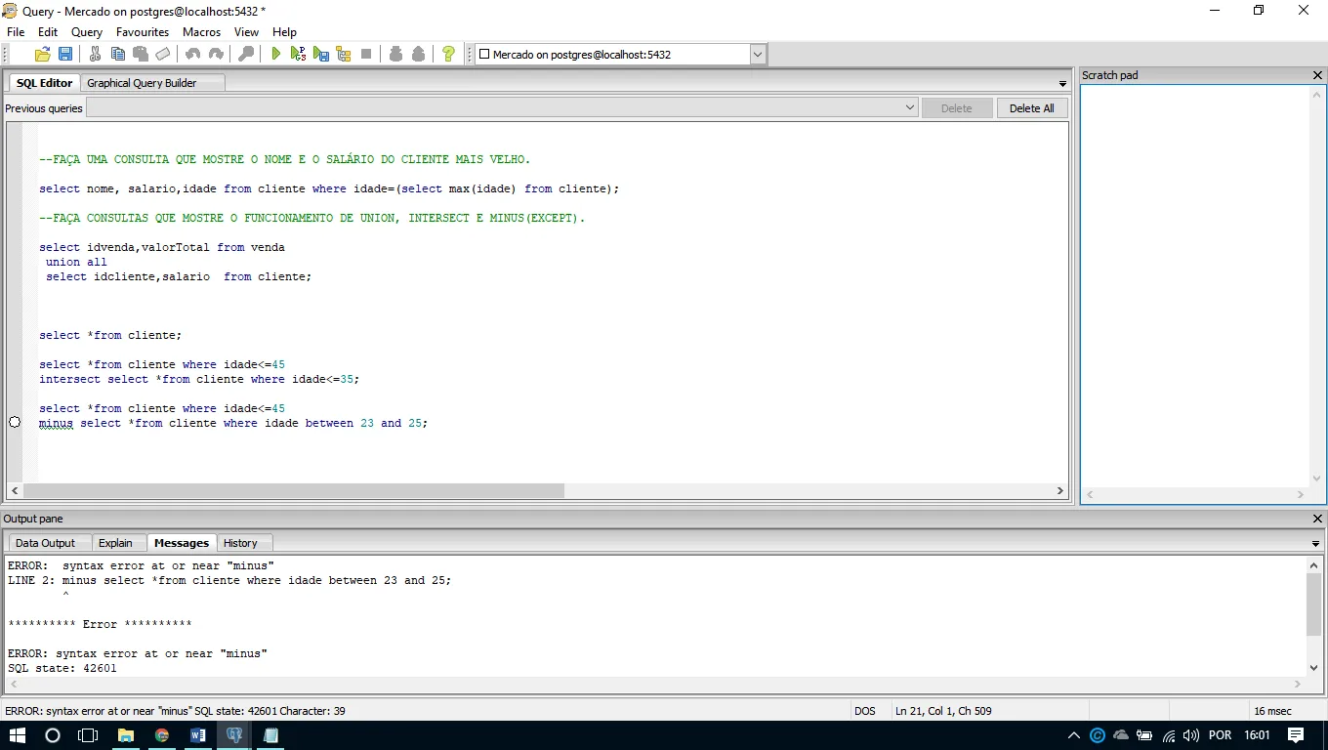This screenshot has height=750, width=1328.
Task: Open Help with the question mark icon
Action: (448, 55)
